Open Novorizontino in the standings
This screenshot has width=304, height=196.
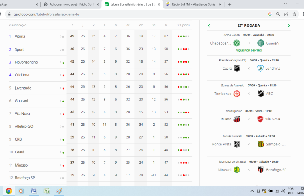point(26,62)
